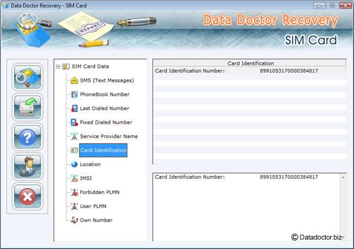Click the SIM card search scan button
This screenshot has width=354, height=249.
click(28, 77)
